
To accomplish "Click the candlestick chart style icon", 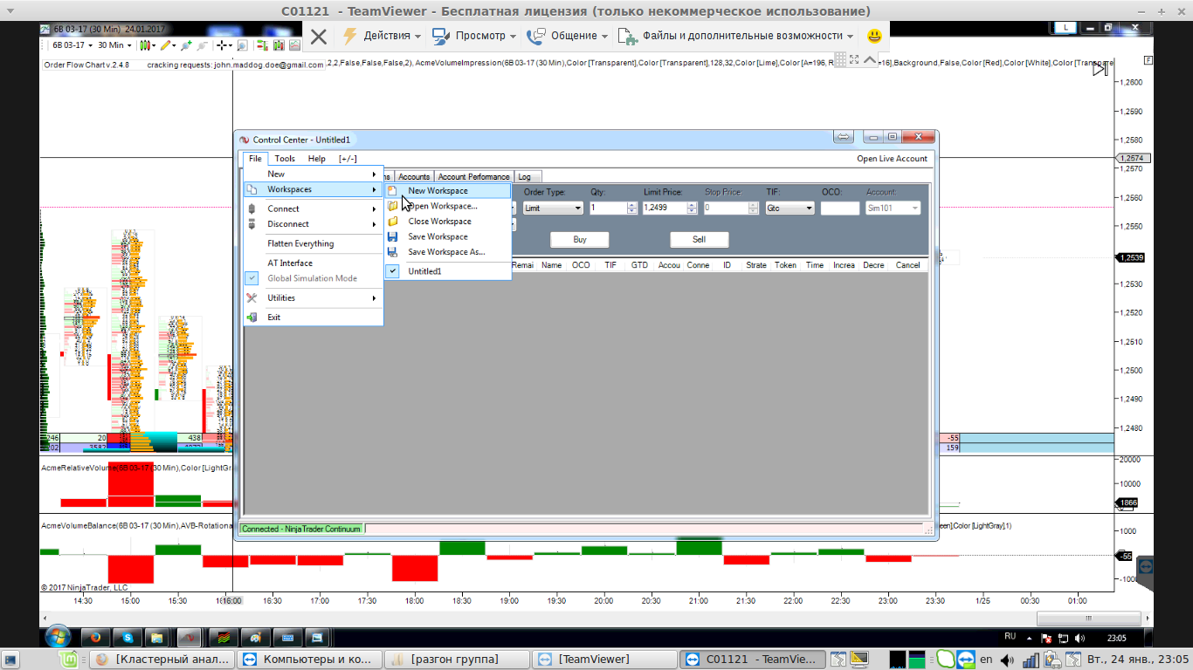I will coord(146,45).
